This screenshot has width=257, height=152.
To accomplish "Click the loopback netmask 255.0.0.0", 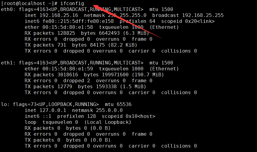I will pyautogui.click(x=109, y=110).
